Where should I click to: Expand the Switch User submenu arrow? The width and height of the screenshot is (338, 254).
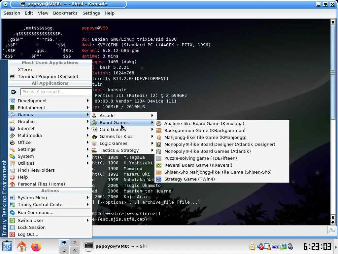click(87, 221)
